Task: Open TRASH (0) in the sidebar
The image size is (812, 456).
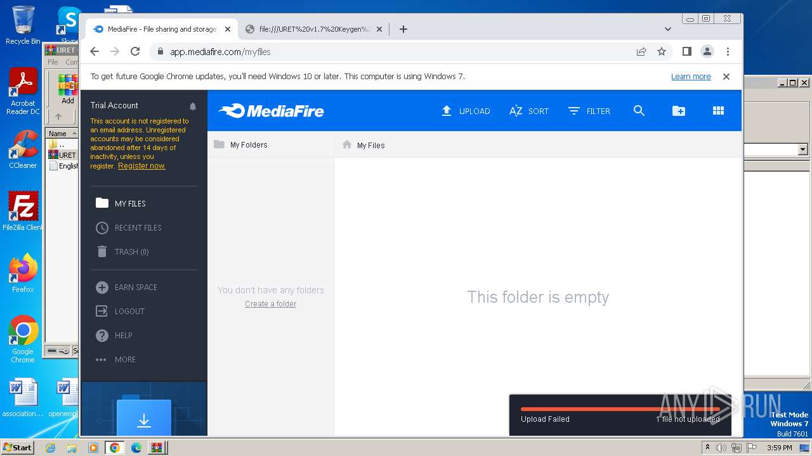Action: click(x=122, y=251)
